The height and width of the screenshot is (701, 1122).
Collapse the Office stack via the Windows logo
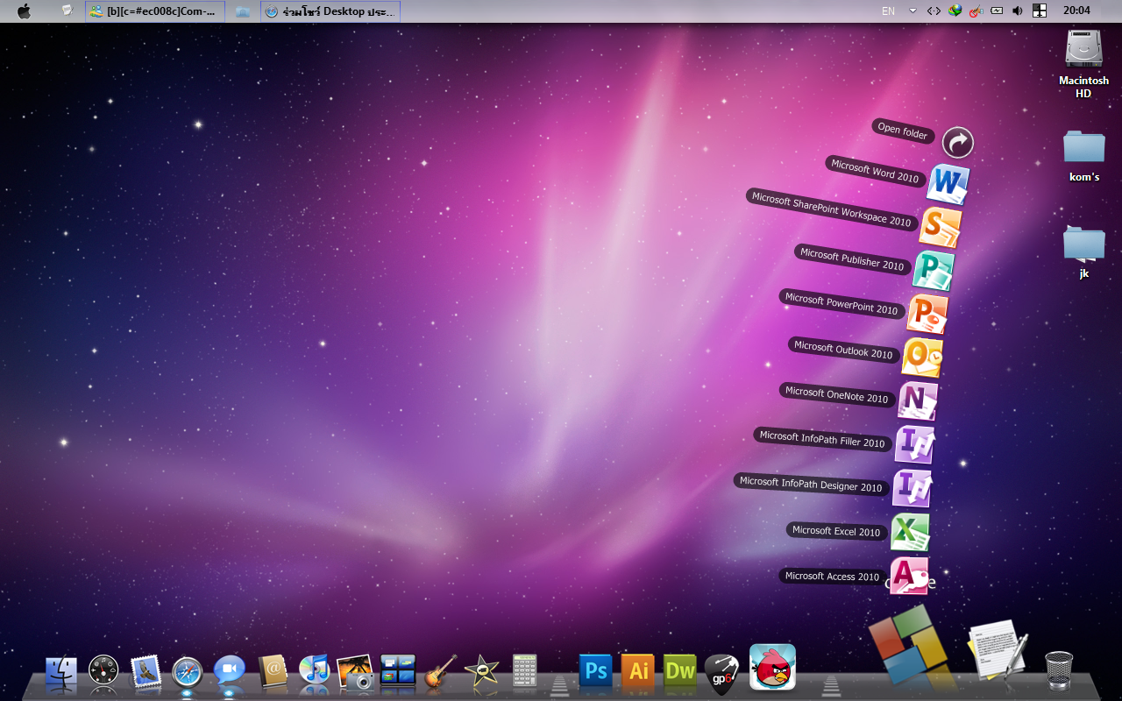[909, 644]
